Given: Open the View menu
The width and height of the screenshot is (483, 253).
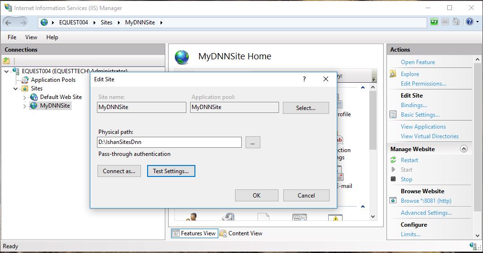Looking at the screenshot, I should pyautogui.click(x=31, y=37).
